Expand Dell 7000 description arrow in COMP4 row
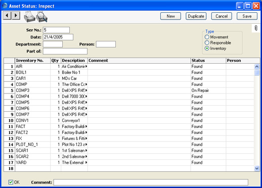Viewport: 262px width, 188px height. 86,97
